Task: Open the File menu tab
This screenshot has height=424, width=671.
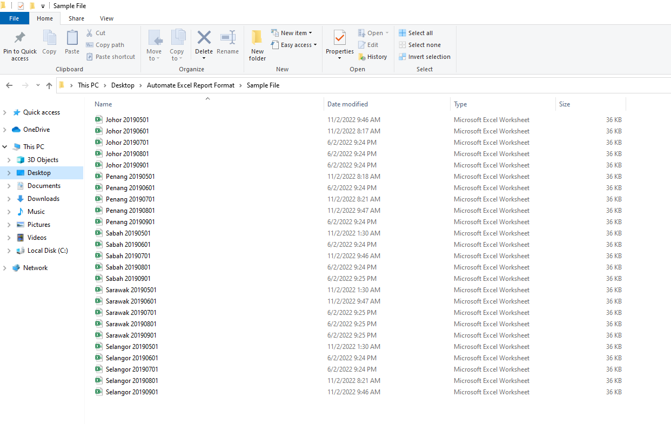Action: pyautogui.click(x=14, y=18)
